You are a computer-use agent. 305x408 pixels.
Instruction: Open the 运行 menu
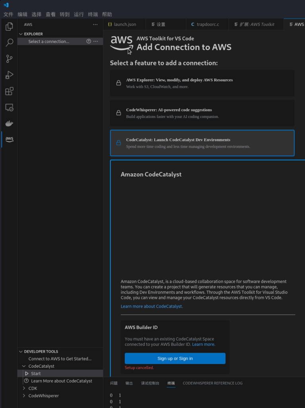coord(79,14)
